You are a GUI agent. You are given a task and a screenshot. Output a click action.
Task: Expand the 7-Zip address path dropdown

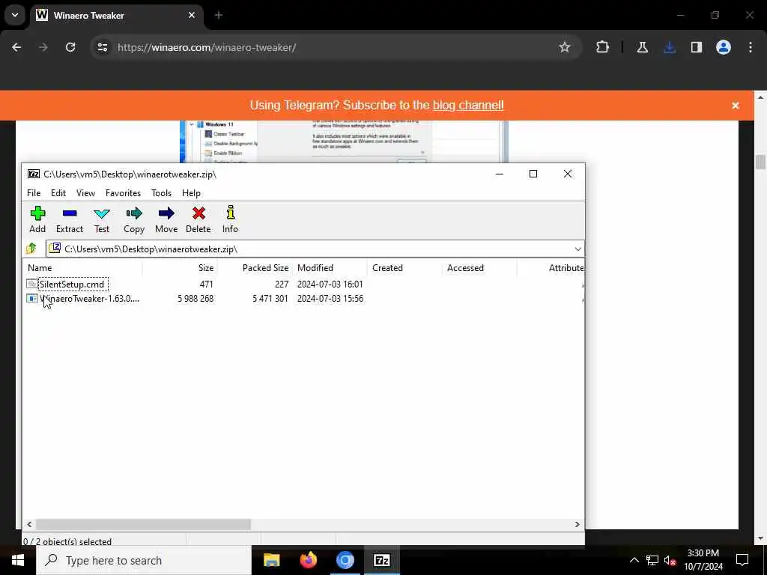click(577, 249)
